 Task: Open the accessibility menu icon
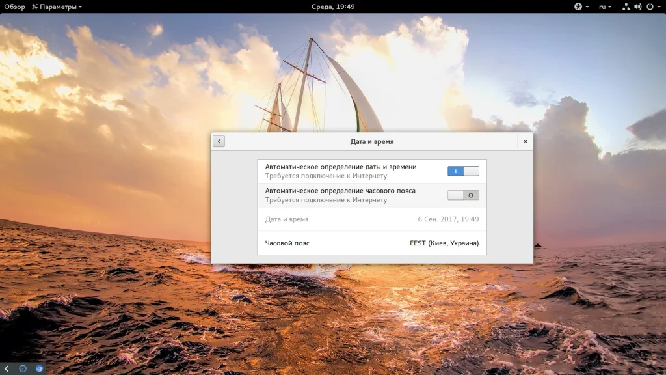[x=578, y=7]
